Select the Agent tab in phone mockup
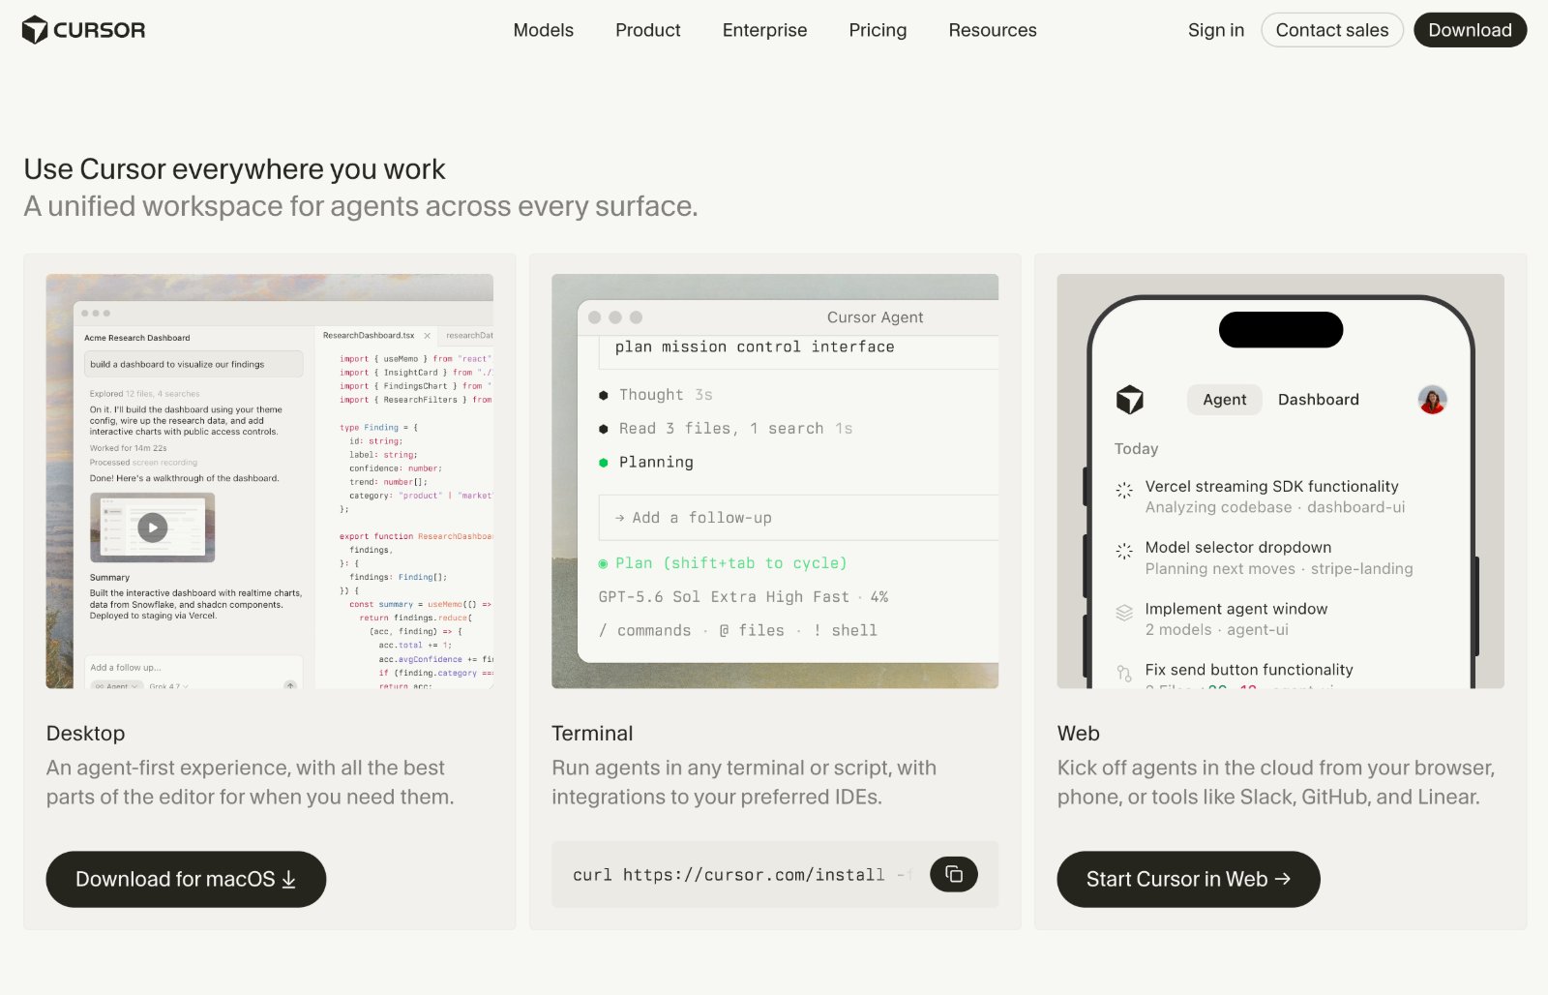The width and height of the screenshot is (1548, 995). point(1224,400)
